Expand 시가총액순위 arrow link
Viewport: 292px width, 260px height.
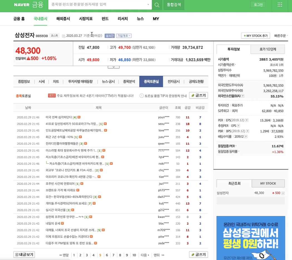(x=227, y=65)
